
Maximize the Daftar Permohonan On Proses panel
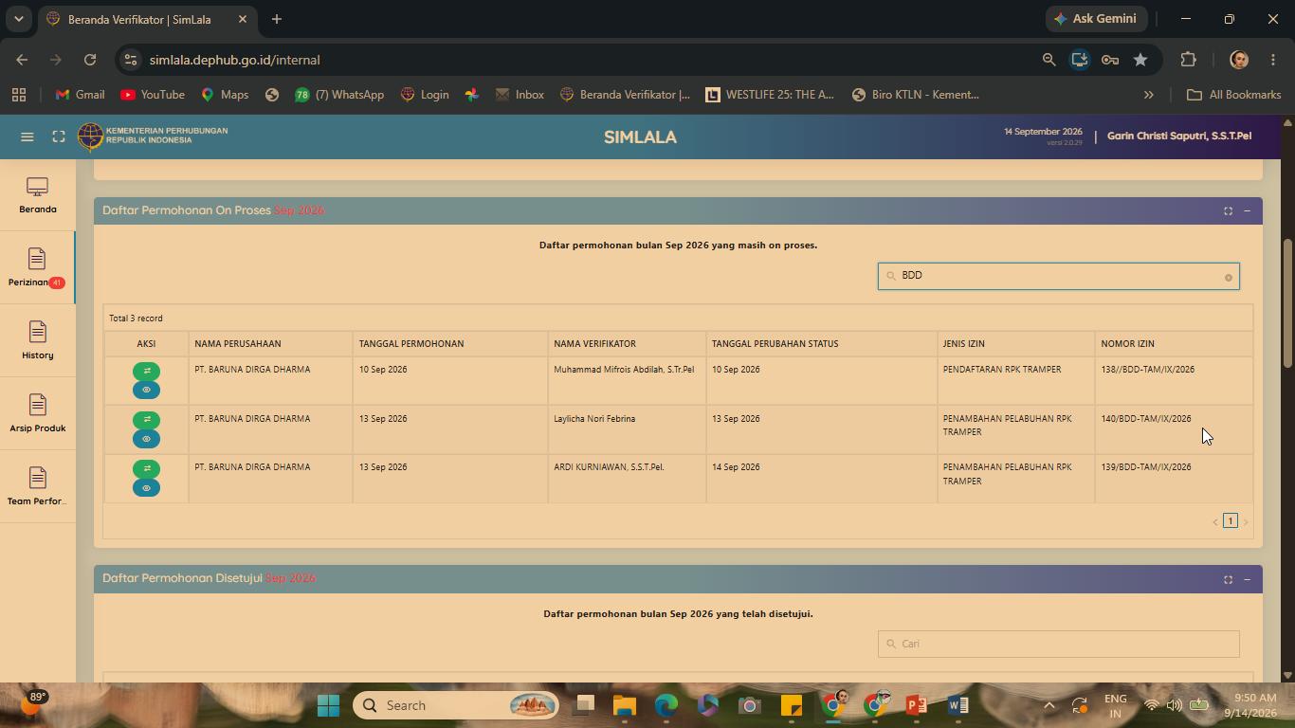click(1228, 210)
